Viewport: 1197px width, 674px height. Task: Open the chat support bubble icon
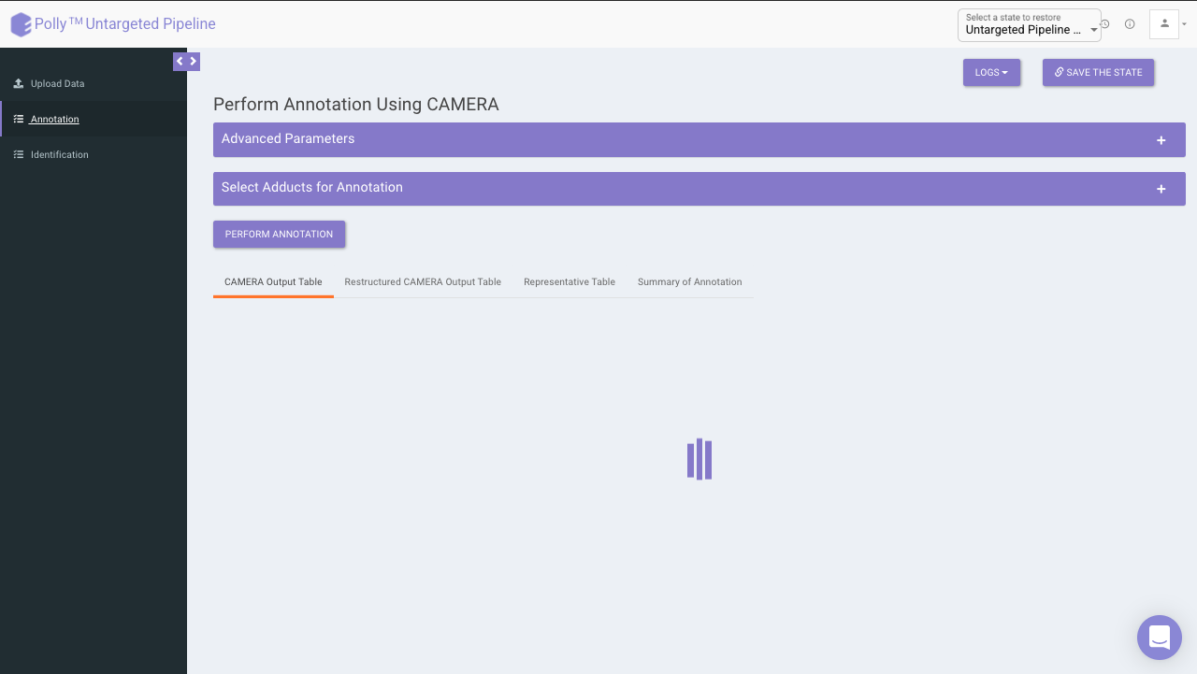(x=1160, y=638)
